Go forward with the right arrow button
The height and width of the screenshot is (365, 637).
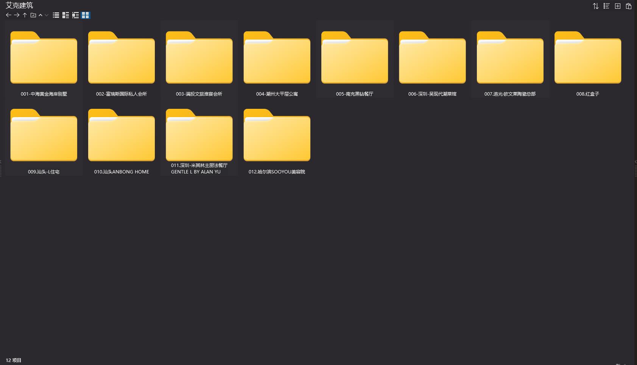point(17,15)
